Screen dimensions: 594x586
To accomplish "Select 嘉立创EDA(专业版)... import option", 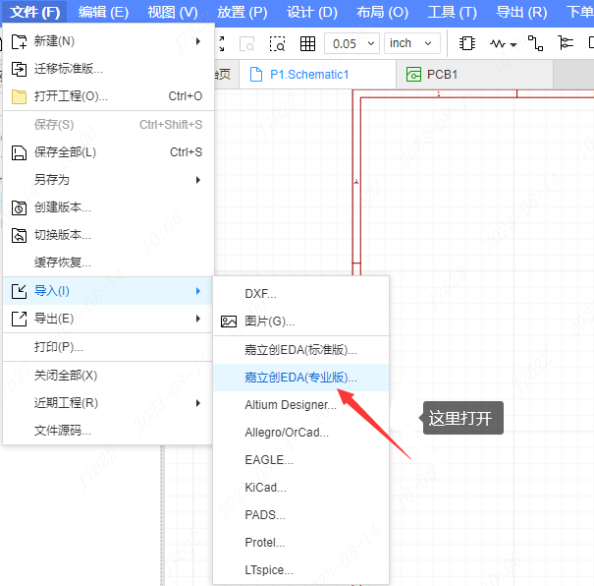I will tap(301, 378).
